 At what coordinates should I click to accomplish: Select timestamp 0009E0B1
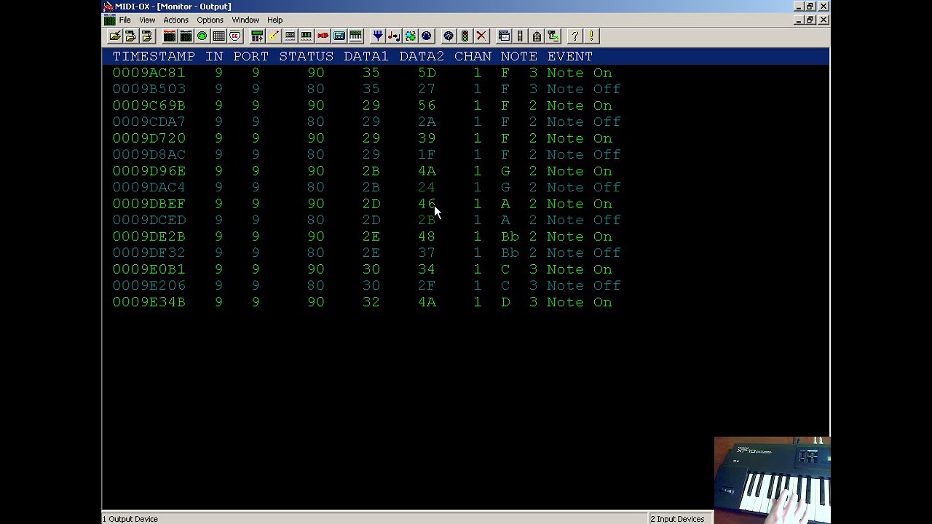149,269
